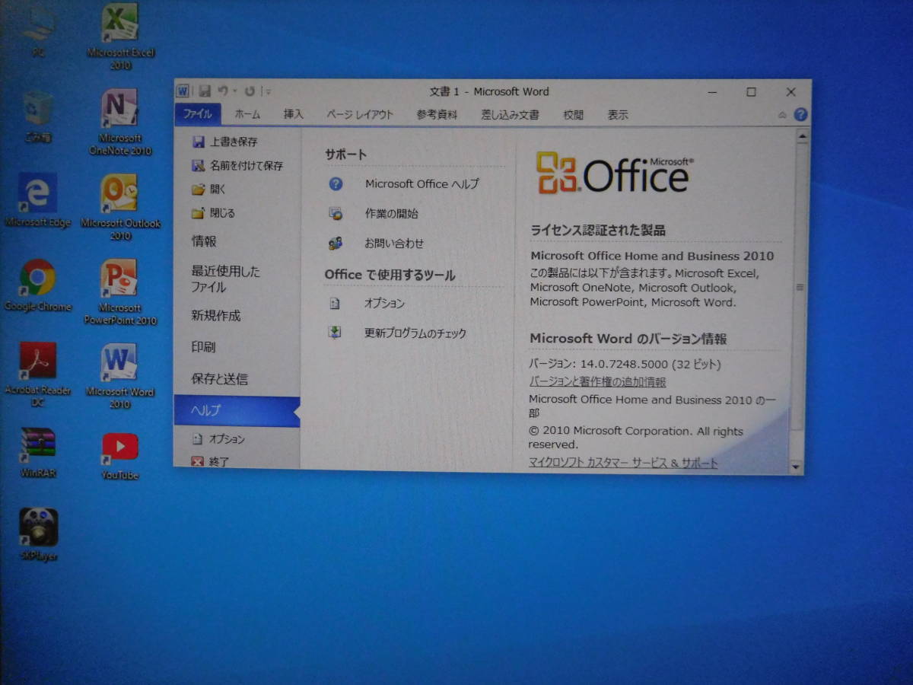The width and height of the screenshot is (913, 685).
Task: Open 5KPlayer desktop shortcut
Action: [38, 534]
